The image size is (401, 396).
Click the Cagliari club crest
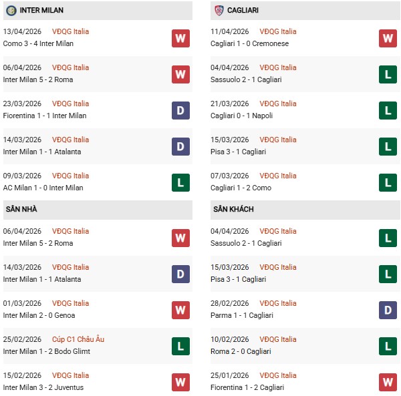(x=219, y=11)
